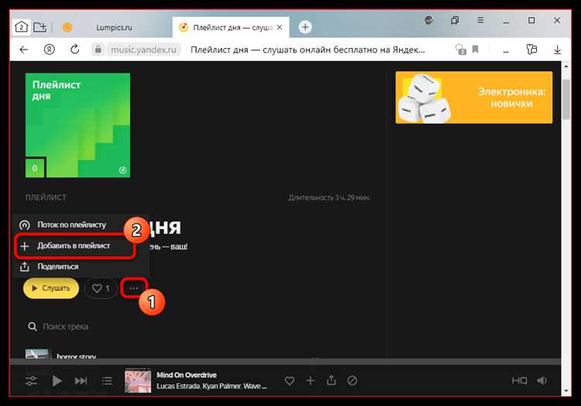Image resolution: width=581 pixels, height=406 pixels.
Task: Choose Поток по плейлисту in context menu
Action: (x=71, y=225)
